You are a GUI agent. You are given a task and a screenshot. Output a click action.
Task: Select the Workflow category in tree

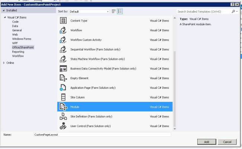coord(18,56)
